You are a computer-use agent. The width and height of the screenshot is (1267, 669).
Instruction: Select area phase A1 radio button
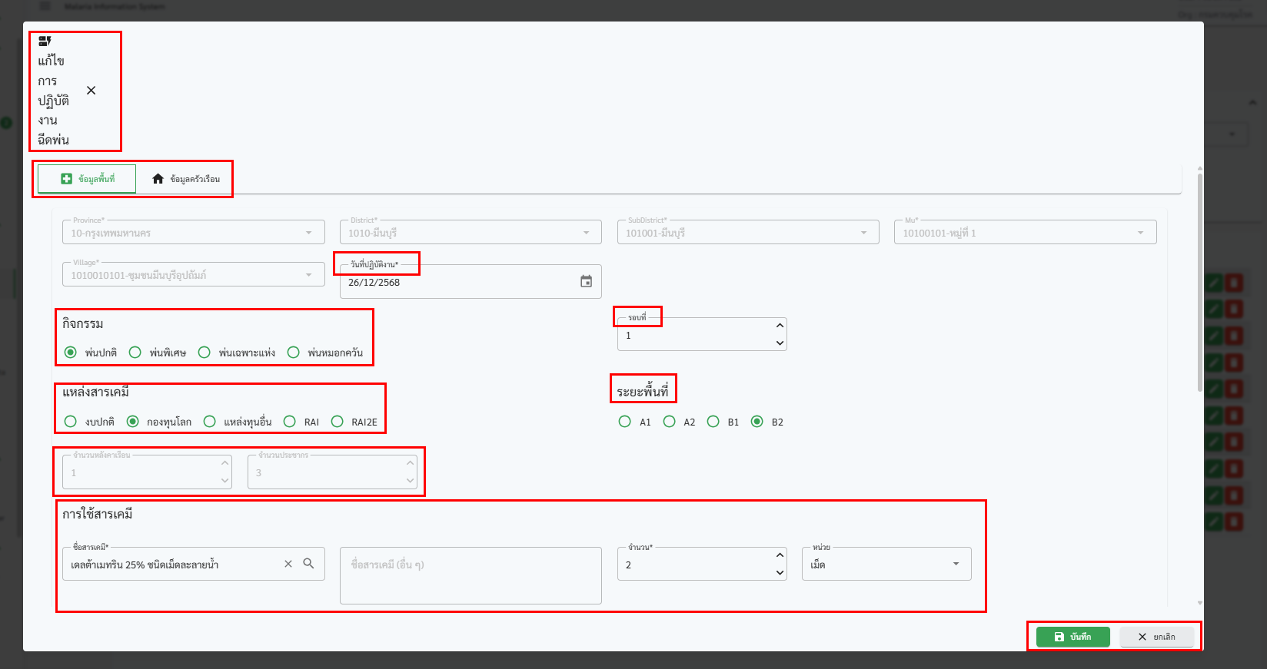[x=625, y=422]
